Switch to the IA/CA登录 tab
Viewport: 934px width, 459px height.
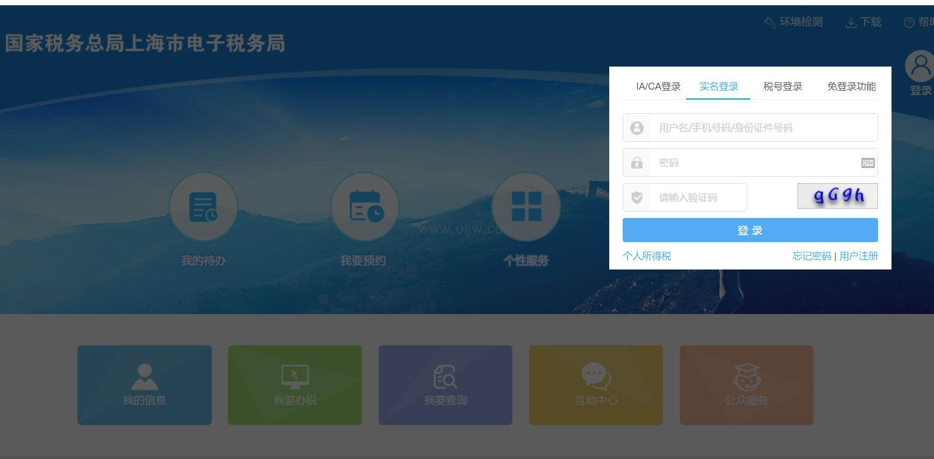[658, 86]
